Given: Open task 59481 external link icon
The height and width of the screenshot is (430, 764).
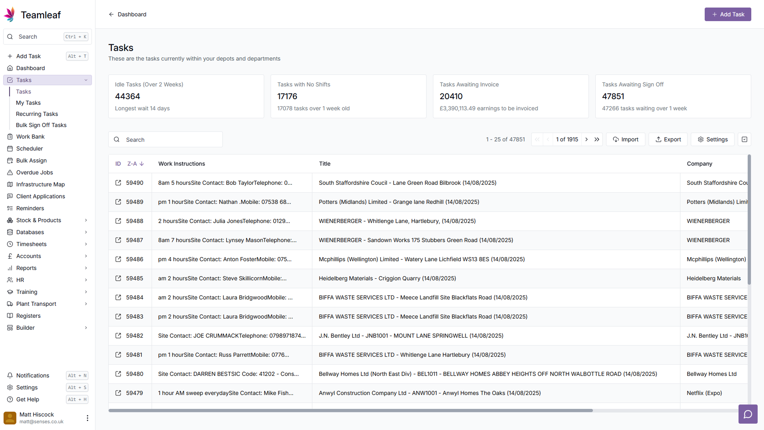Looking at the screenshot, I should point(118,355).
